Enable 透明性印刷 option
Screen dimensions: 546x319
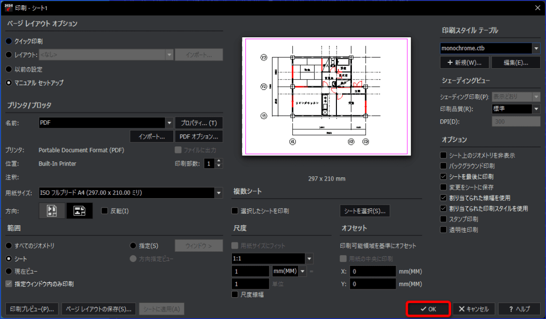pyautogui.click(x=443, y=229)
